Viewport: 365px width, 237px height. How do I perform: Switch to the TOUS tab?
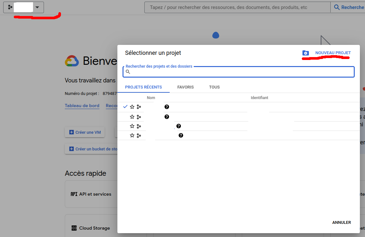tap(214, 87)
